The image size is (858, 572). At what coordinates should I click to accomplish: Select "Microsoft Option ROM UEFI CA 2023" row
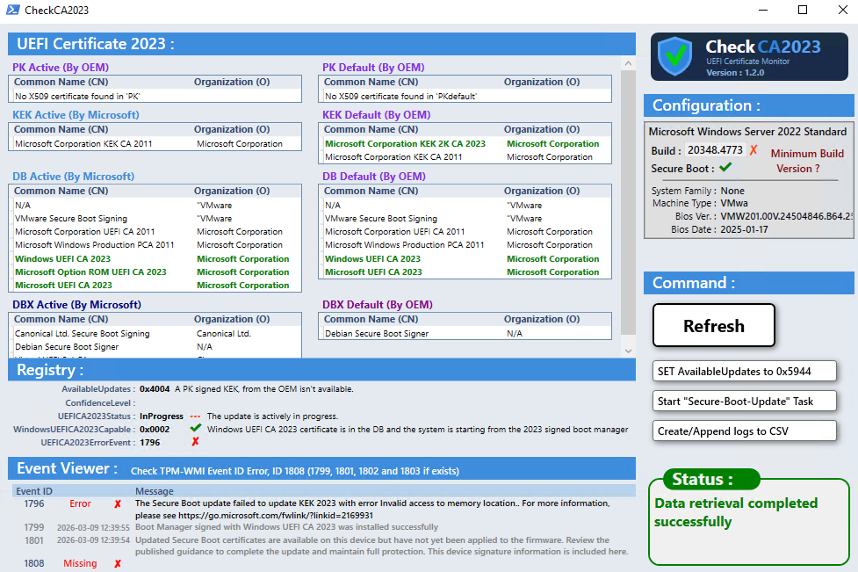tap(155, 272)
